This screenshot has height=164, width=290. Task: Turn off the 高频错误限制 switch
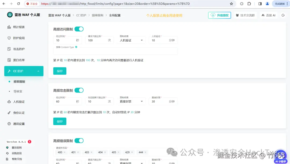tap(79, 140)
